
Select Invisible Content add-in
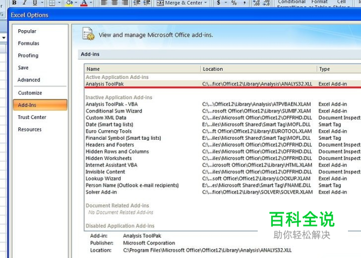click(223, 172)
